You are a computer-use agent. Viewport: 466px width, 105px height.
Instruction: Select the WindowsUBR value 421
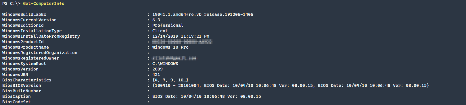pos(156,75)
